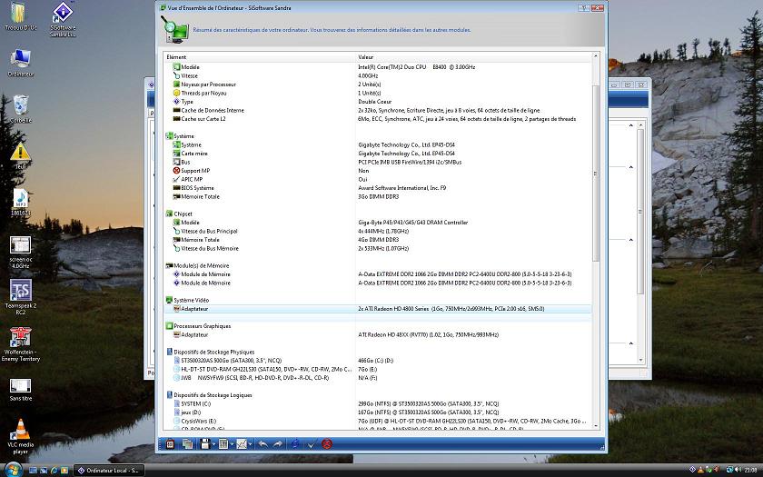
Task: Click the table view options icon in toolbar
Action: coord(223,444)
